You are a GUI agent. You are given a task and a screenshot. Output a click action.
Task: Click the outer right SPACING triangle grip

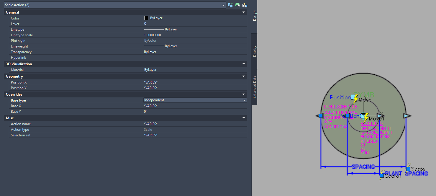coord(407,116)
